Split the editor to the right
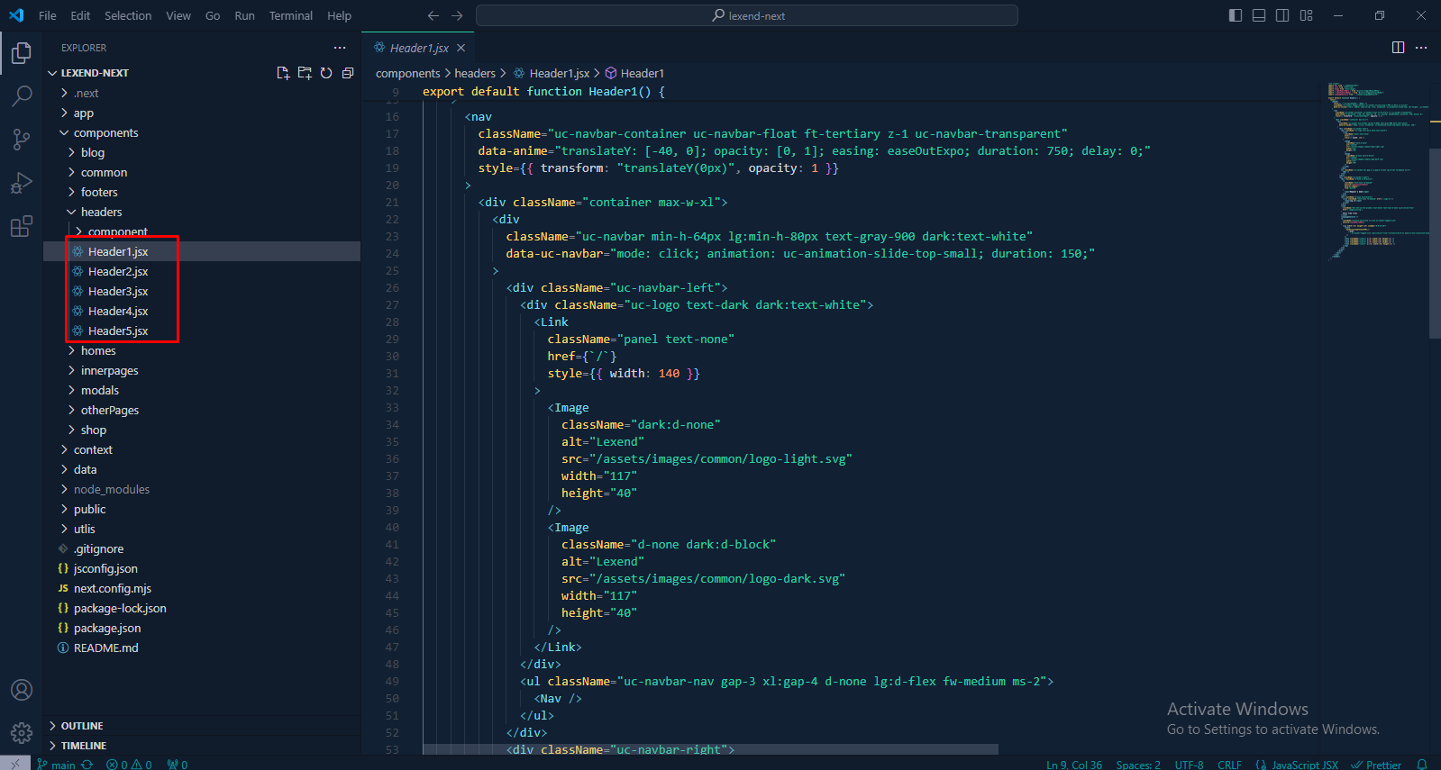The height and width of the screenshot is (770, 1441). (x=1398, y=48)
